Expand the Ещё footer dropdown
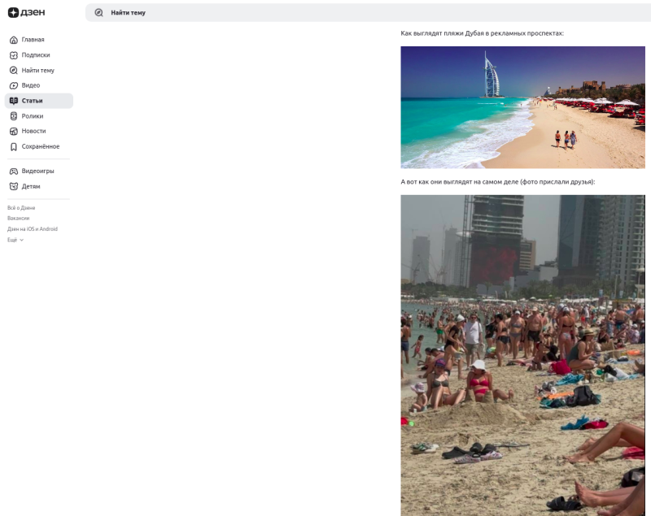 coord(15,240)
